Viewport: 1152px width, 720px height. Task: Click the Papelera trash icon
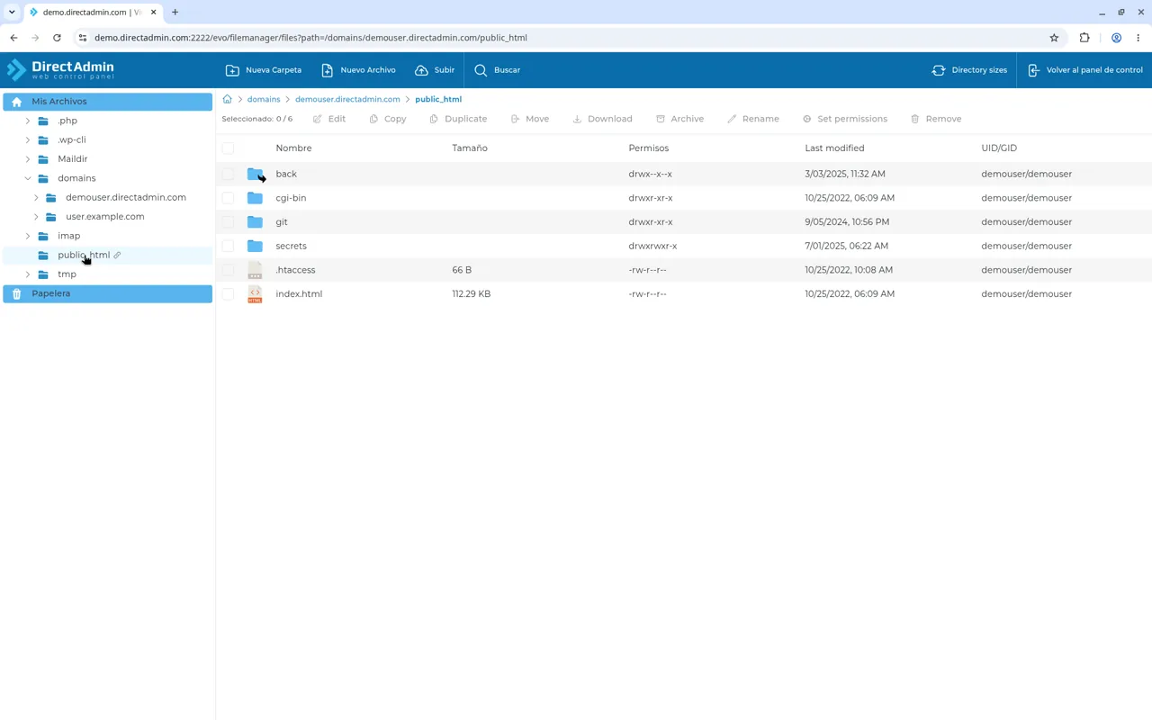(x=16, y=293)
